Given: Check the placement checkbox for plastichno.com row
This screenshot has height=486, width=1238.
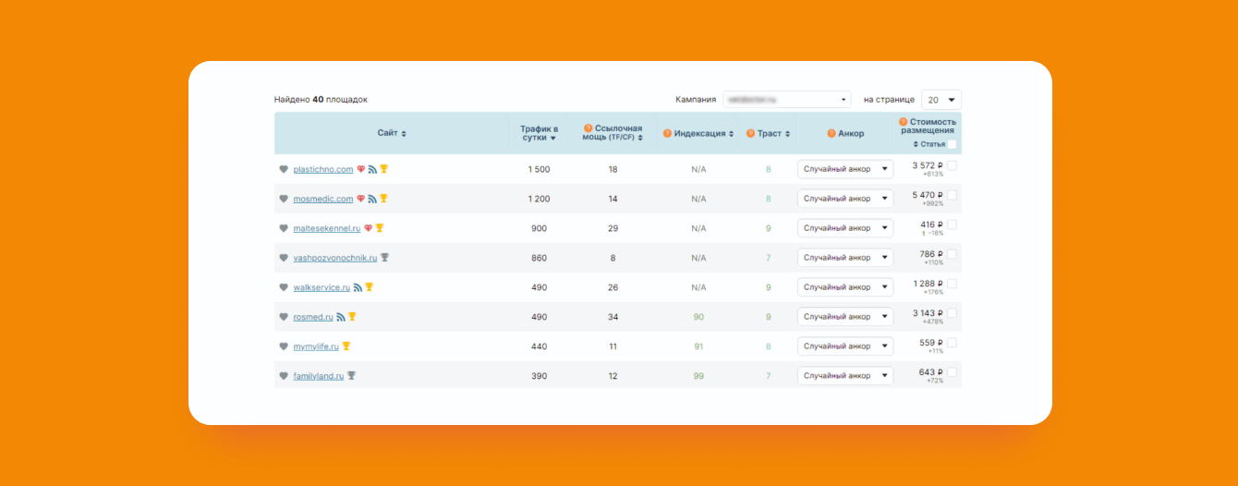Looking at the screenshot, I should [952, 165].
